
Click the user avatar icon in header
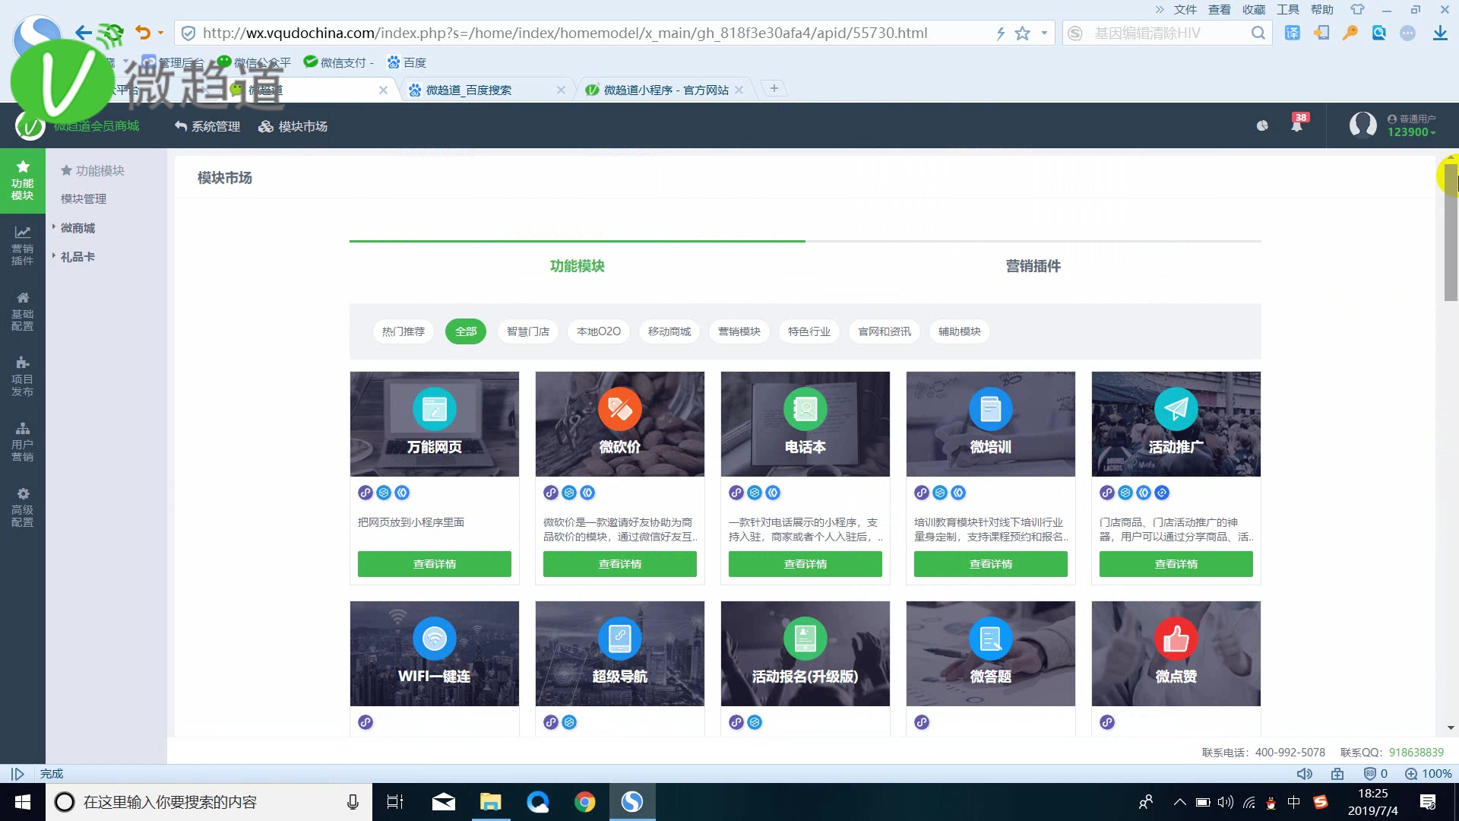[x=1362, y=125]
